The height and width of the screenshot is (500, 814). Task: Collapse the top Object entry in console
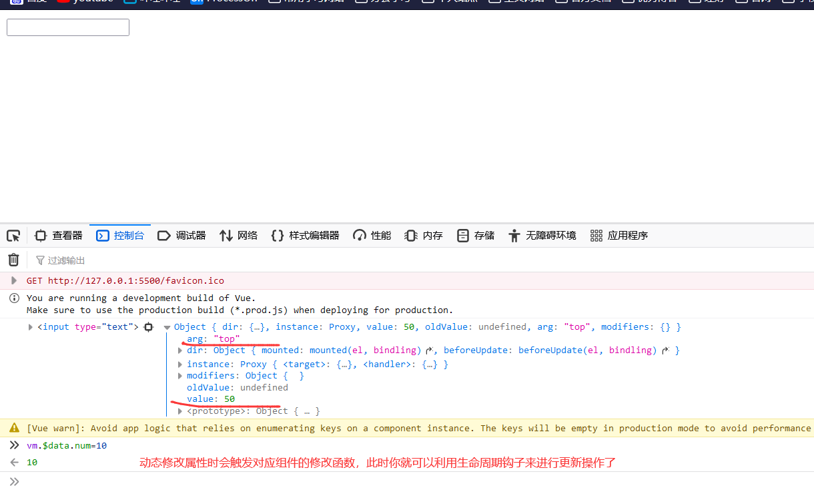point(166,326)
